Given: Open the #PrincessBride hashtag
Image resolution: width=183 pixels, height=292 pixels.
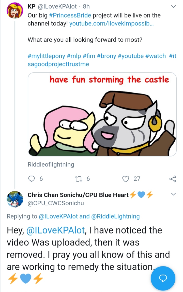Looking at the screenshot, I should [70, 15].
